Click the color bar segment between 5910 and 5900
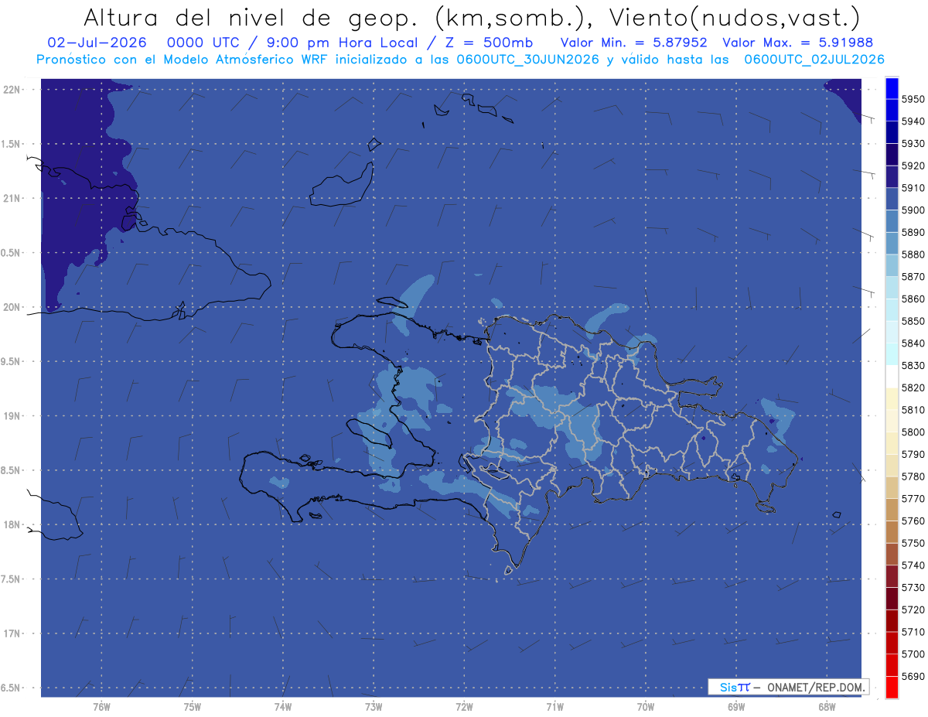This screenshot has width=928, height=717. coord(892,199)
